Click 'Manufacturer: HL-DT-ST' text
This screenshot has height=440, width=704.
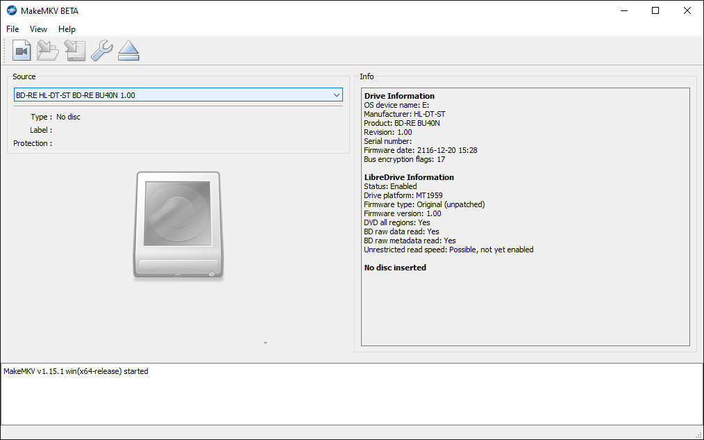[405, 114]
